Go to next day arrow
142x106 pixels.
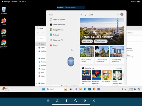86,15
